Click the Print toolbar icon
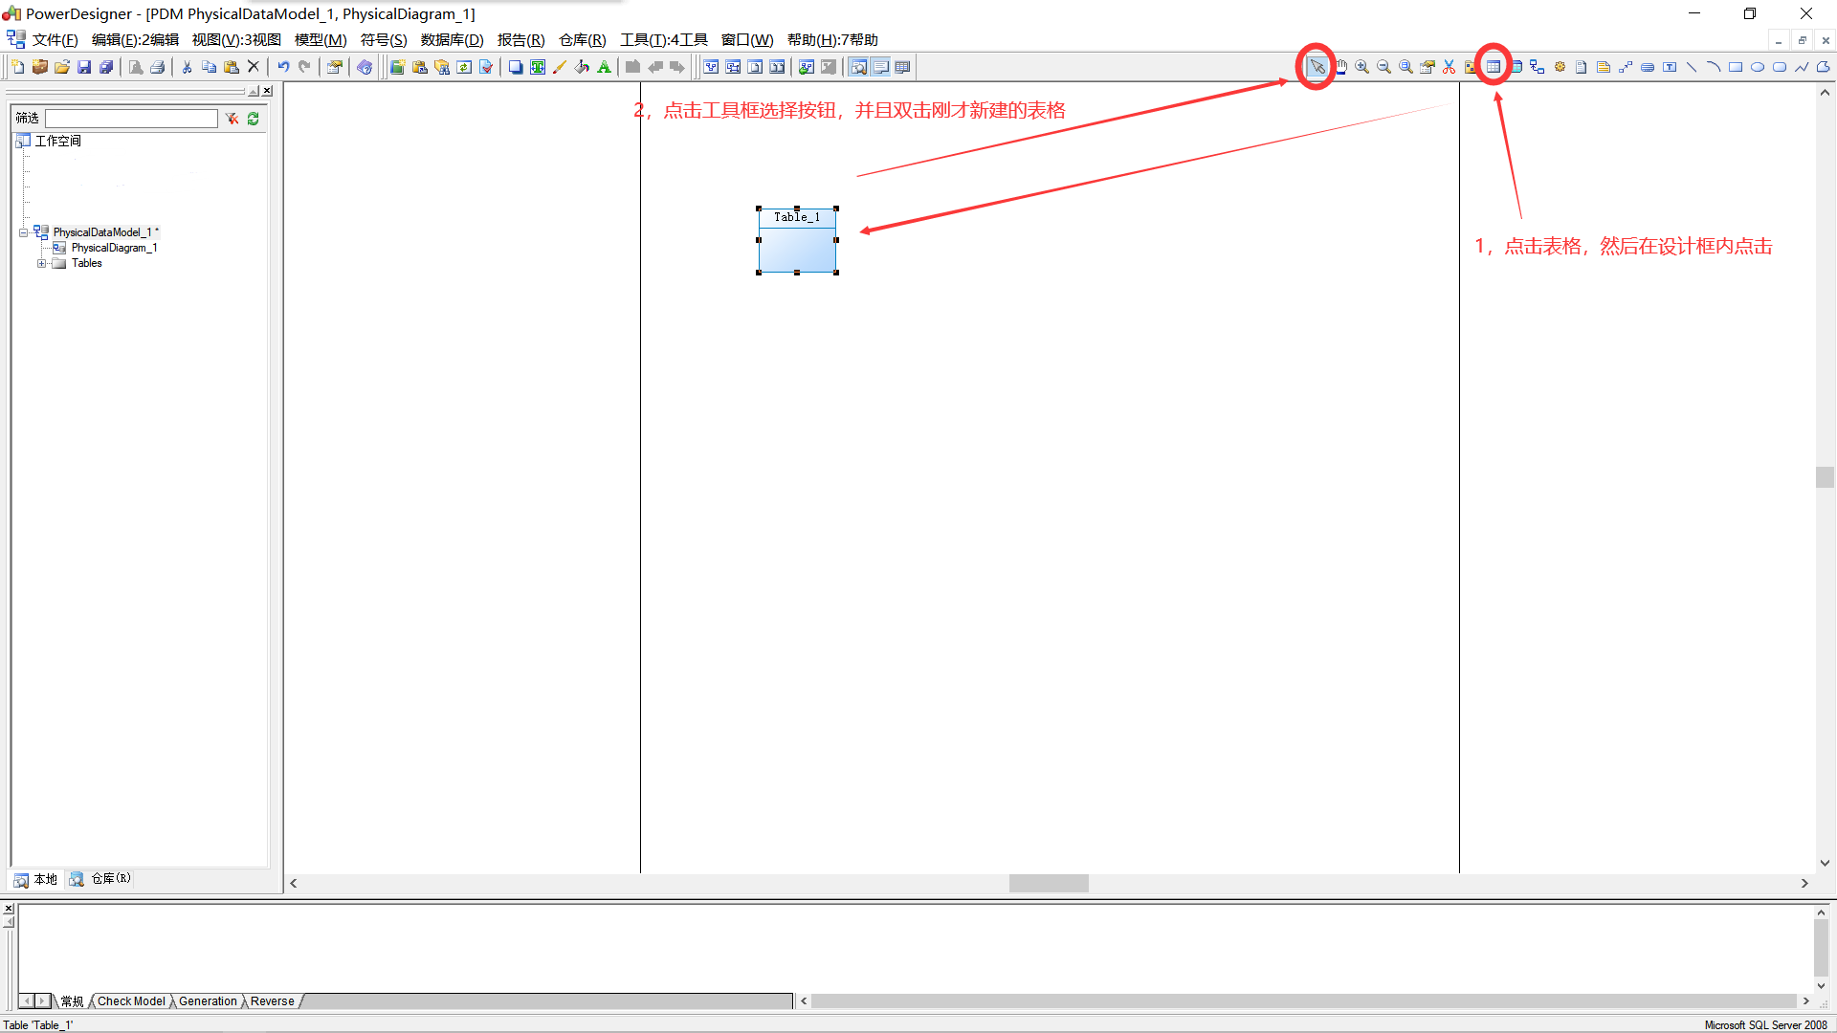This screenshot has height=1033, width=1837. tap(158, 67)
